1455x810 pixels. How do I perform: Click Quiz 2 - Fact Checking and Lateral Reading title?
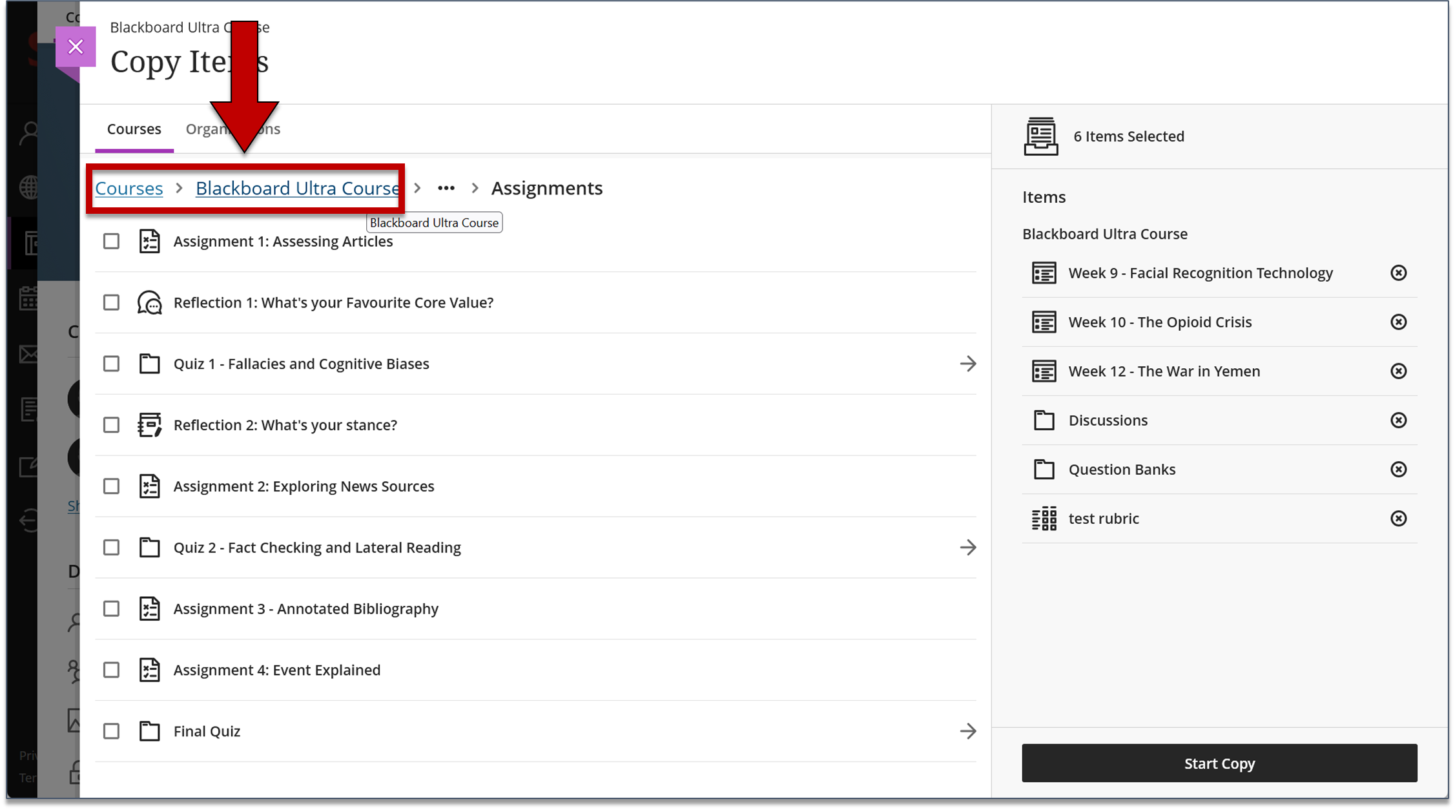317,547
